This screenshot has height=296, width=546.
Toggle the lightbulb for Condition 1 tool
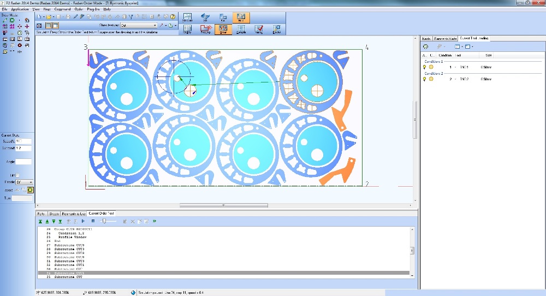[424, 67]
